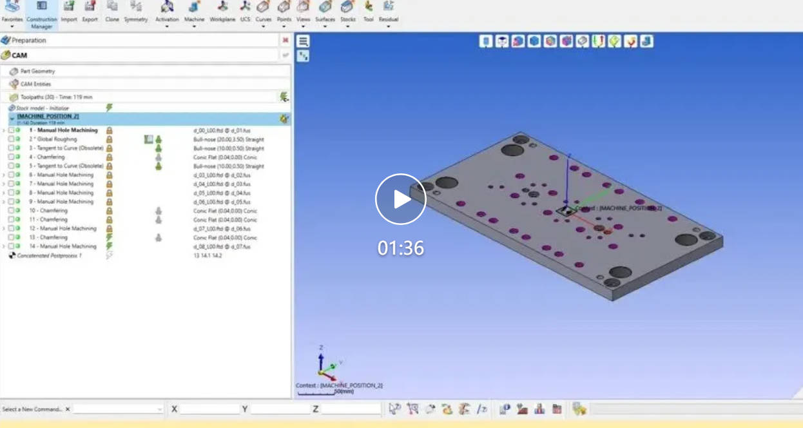Click the Import toolbar icon
The image size is (803, 428).
[69, 12]
